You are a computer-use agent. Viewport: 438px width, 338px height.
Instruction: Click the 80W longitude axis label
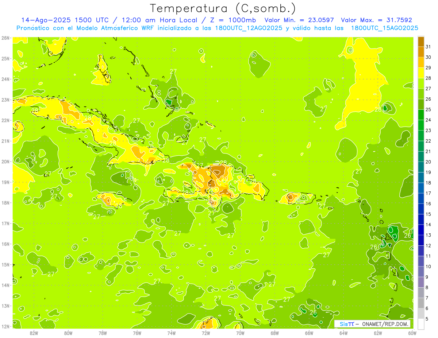(68, 333)
